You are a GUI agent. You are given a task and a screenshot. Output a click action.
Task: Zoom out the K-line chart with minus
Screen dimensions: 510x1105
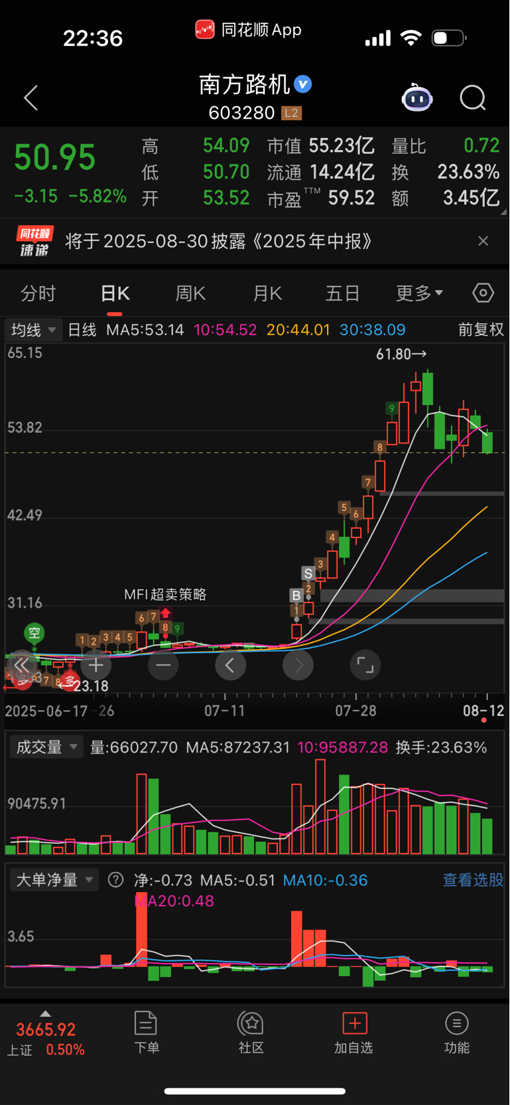pyautogui.click(x=163, y=665)
